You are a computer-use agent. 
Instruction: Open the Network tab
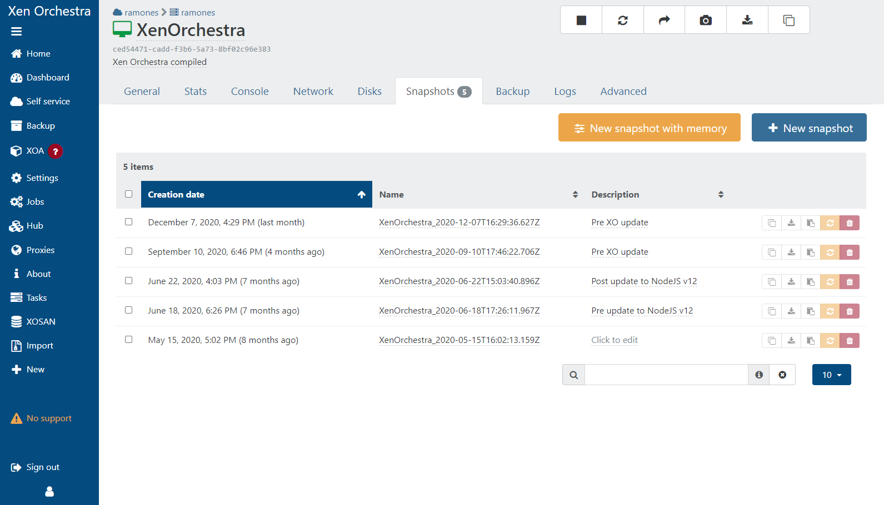click(x=313, y=91)
